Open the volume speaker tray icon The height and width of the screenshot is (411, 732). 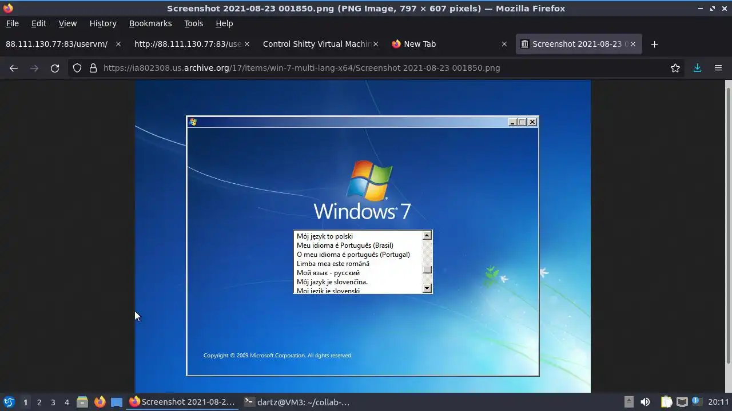pos(645,402)
